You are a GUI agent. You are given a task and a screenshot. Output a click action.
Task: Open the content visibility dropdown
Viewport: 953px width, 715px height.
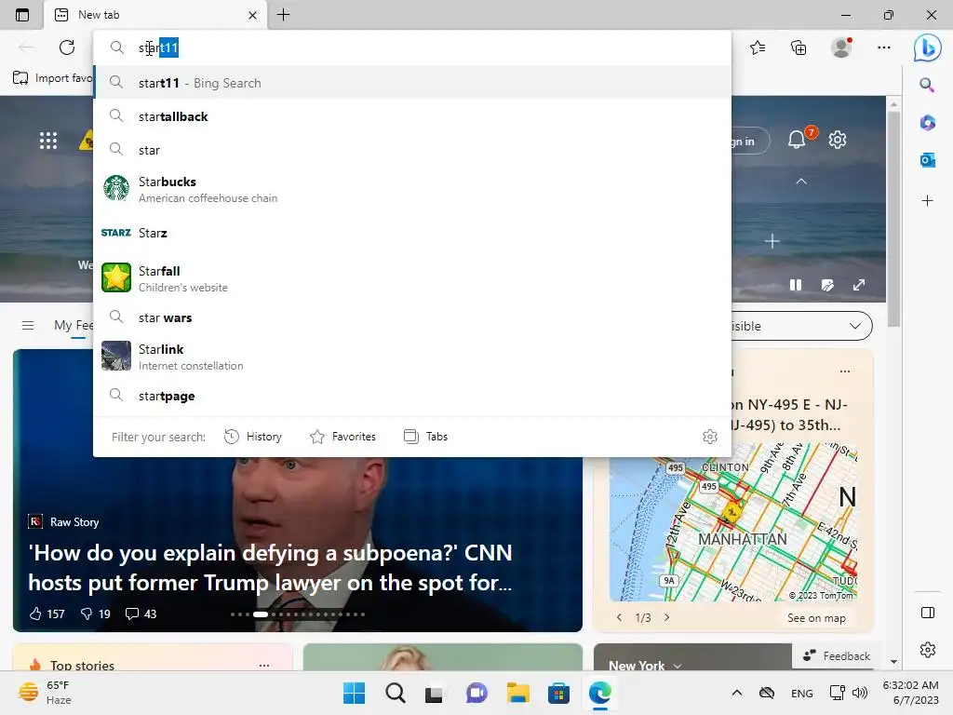[x=801, y=326]
